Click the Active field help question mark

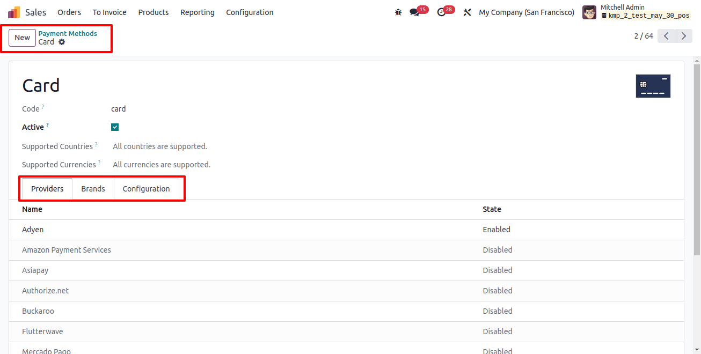click(47, 125)
